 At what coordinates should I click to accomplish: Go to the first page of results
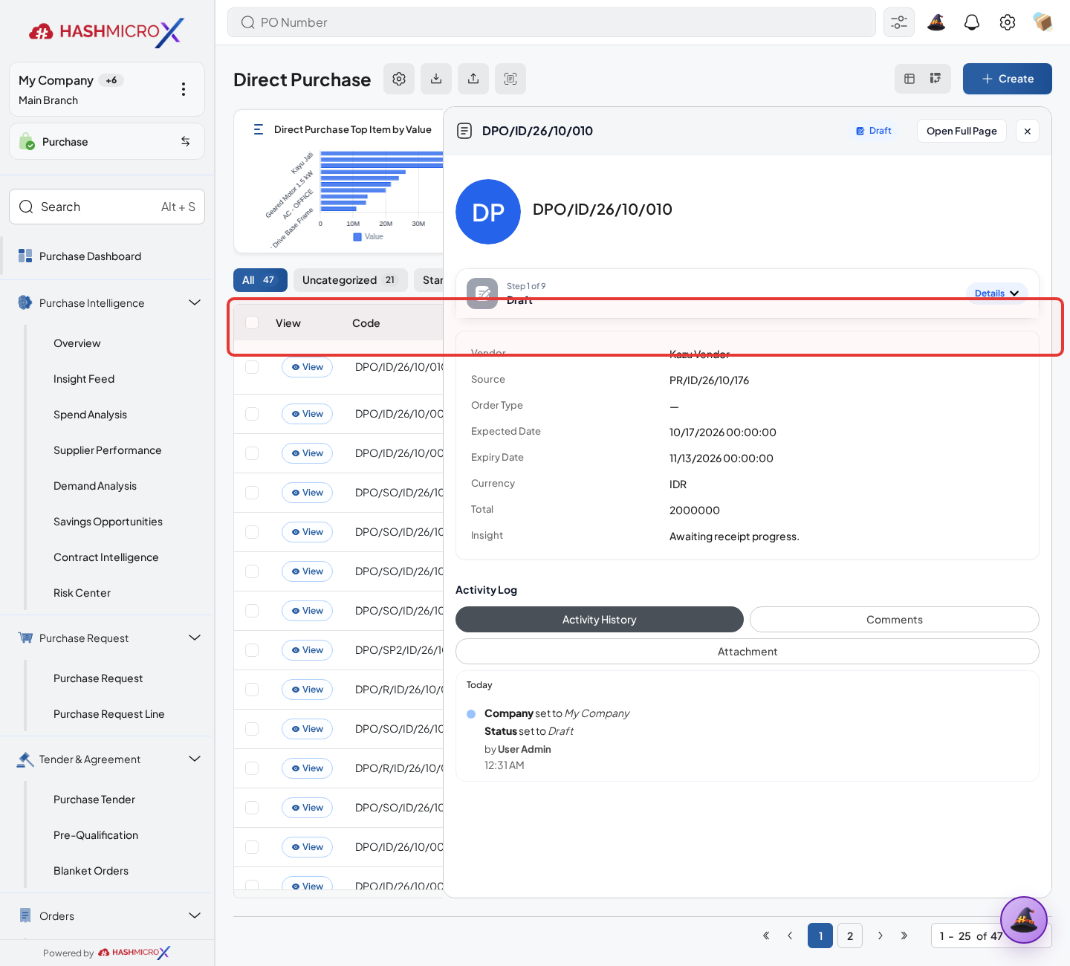pos(766,936)
